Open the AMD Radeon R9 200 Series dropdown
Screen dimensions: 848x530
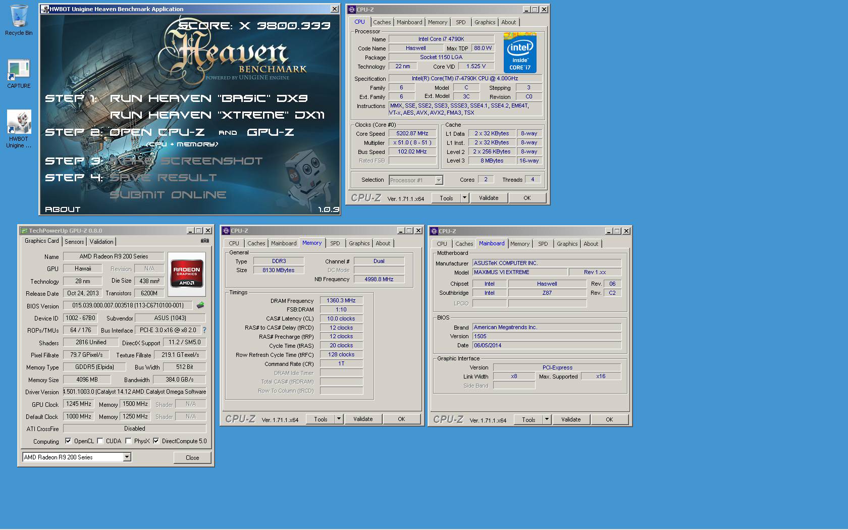click(127, 457)
